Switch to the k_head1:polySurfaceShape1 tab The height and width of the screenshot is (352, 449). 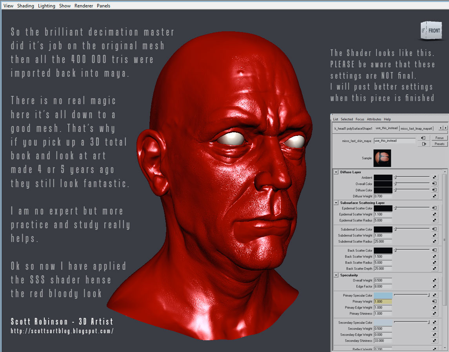(x=353, y=128)
